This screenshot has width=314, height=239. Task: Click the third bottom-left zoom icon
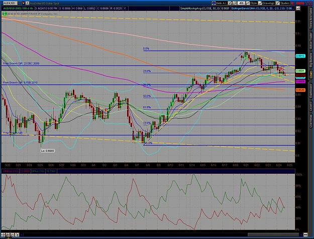click(x=12, y=234)
